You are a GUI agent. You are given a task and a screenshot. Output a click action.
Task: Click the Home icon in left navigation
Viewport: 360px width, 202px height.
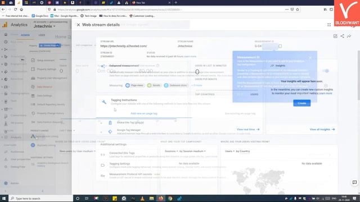pyautogui.click(x=6, y=34)
